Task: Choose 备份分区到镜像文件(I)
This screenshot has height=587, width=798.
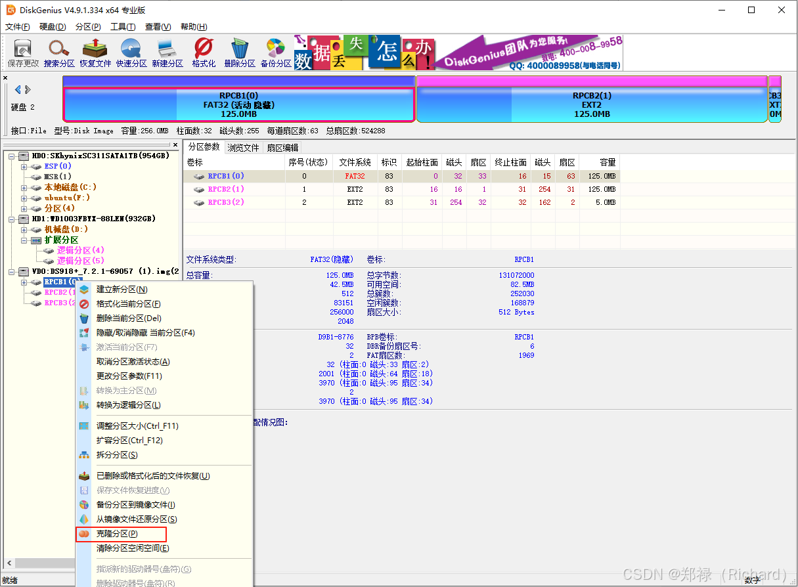Action: [x=164, y=504]
